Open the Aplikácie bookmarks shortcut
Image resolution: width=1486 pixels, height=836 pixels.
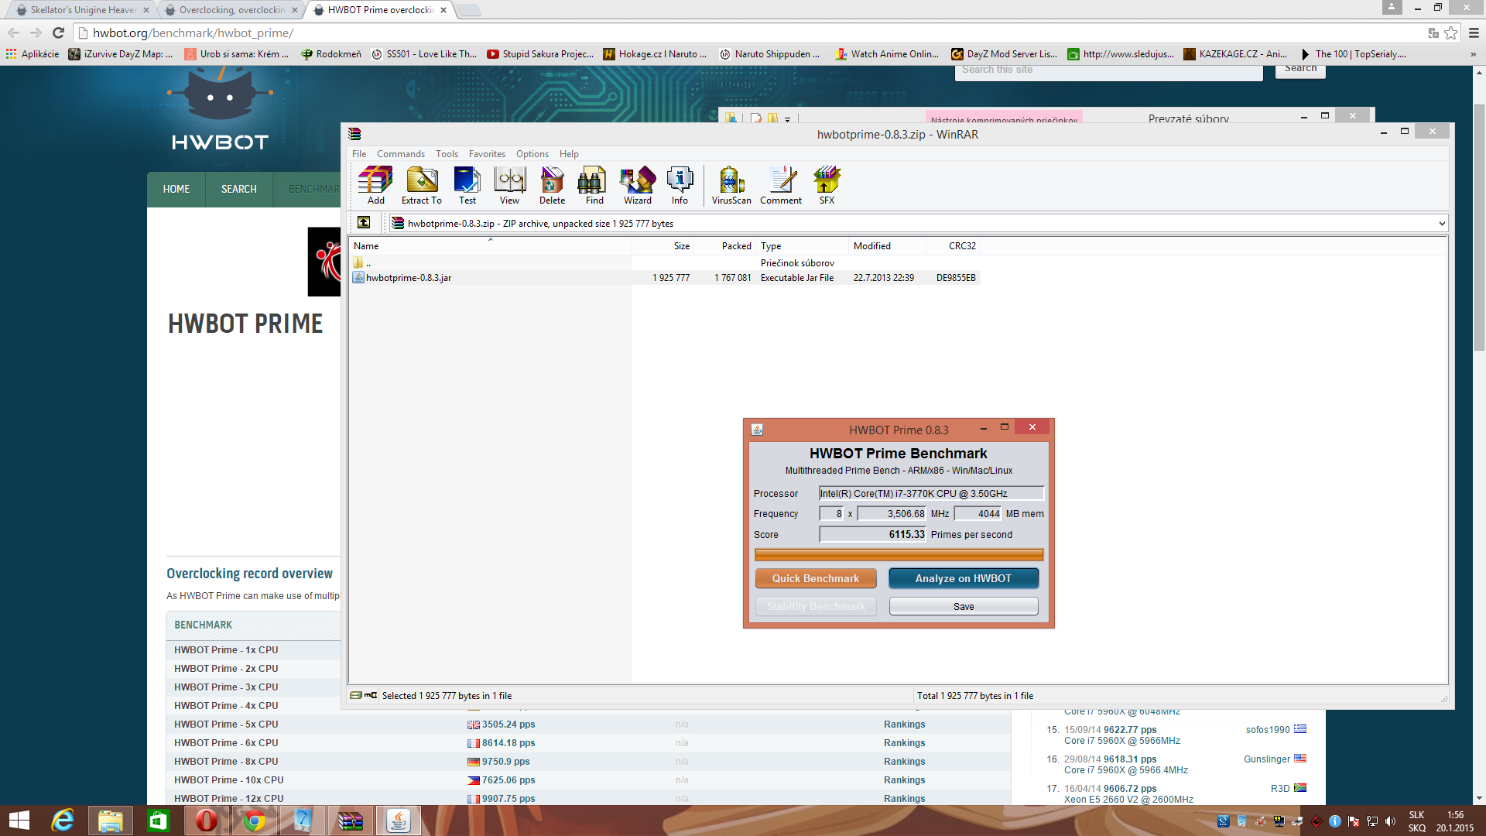click(33, 54)
